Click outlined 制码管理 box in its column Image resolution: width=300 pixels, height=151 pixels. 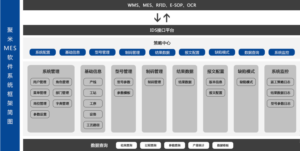tap(154, 82)
